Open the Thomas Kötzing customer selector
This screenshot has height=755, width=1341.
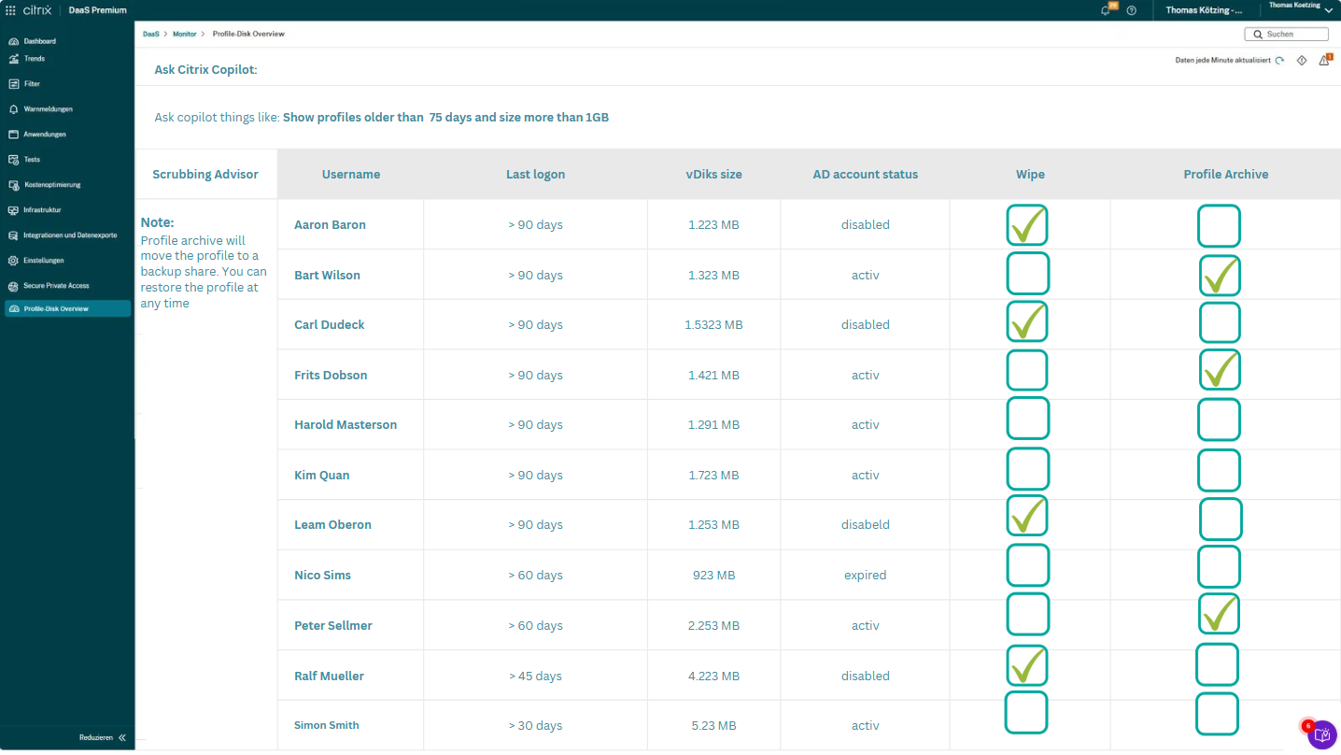(1206, 10)
